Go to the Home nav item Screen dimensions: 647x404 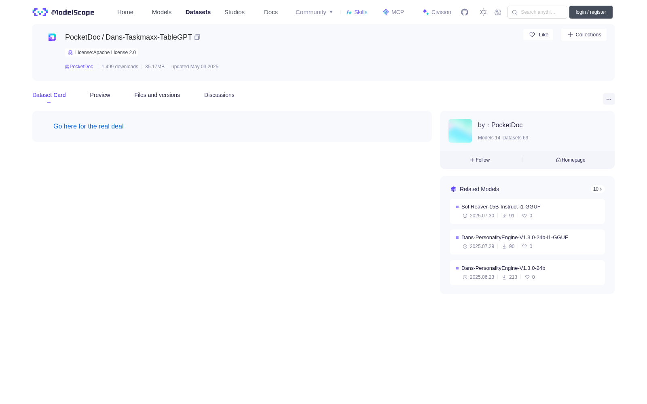125,12
